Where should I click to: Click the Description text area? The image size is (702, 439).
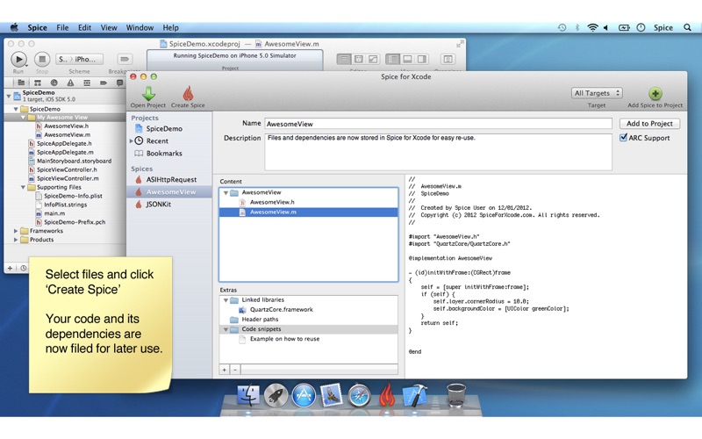tap(438, 152)
